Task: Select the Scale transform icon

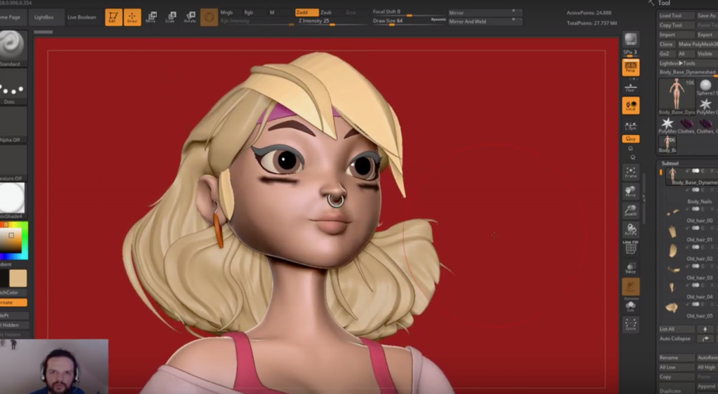Action: (170, 18)
